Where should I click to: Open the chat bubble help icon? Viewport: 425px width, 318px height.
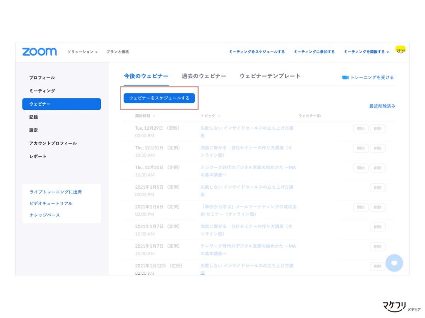coord(394,263)
